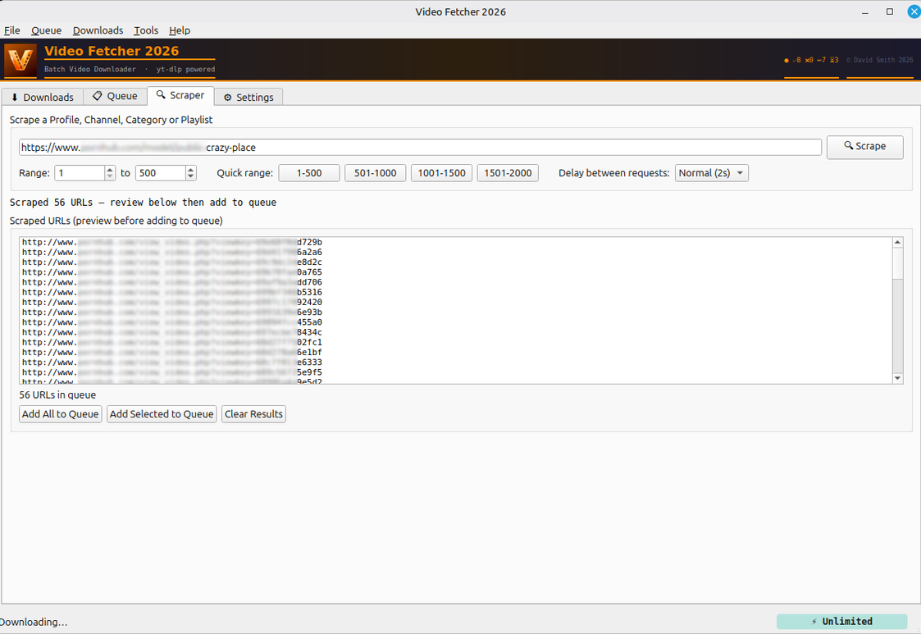Decrease the range start value stepper

[110, 176]
